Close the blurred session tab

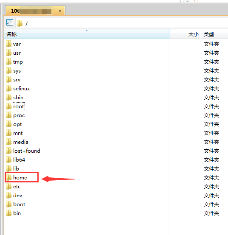tap(60, 11)
